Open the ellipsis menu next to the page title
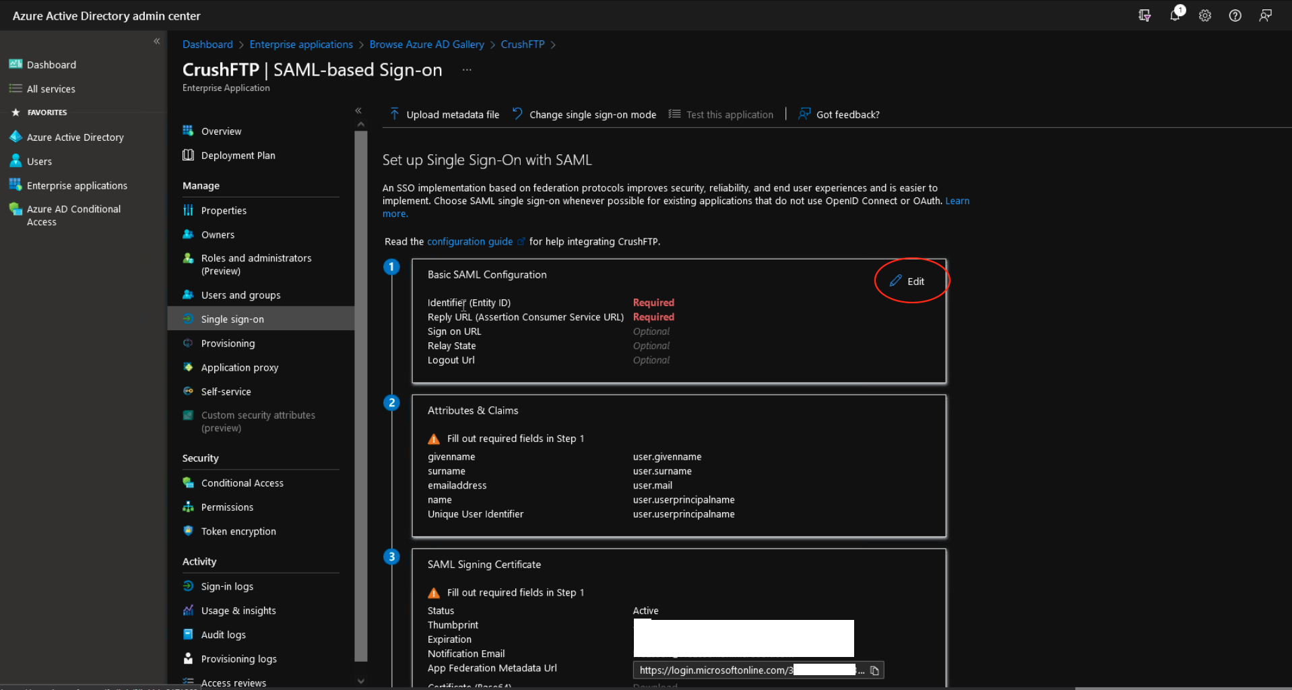 [467, 70]
